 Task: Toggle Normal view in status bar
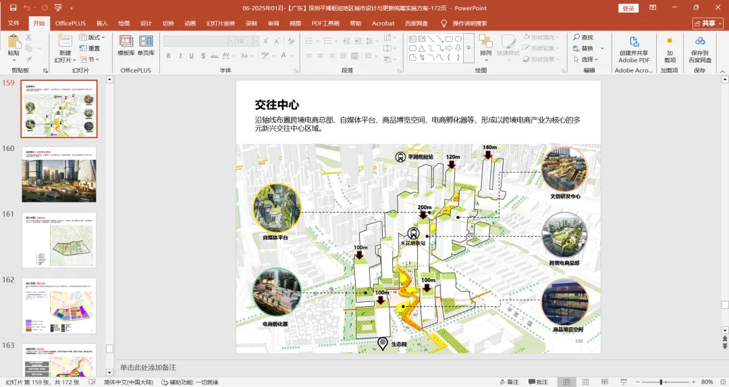pos(567,382)
